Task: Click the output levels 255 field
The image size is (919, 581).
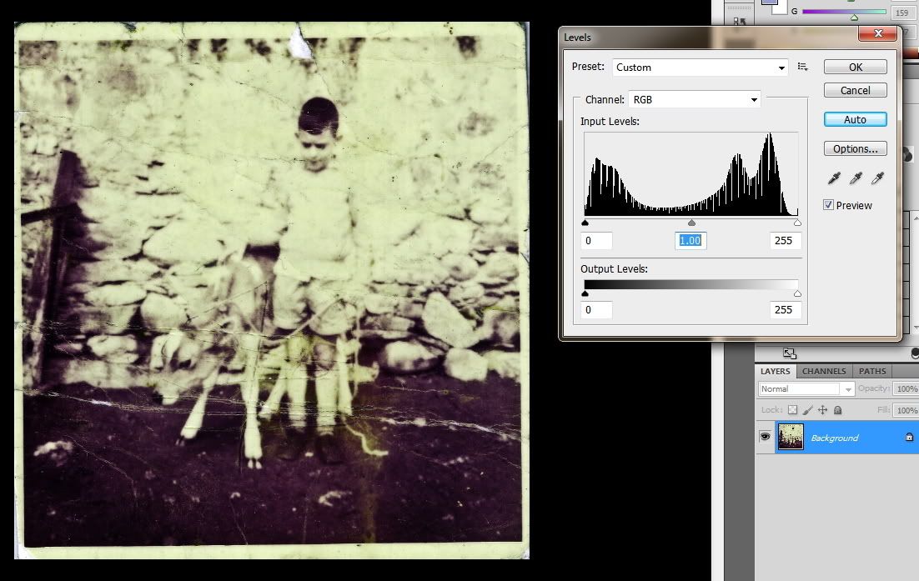Action: coord(785,310)
